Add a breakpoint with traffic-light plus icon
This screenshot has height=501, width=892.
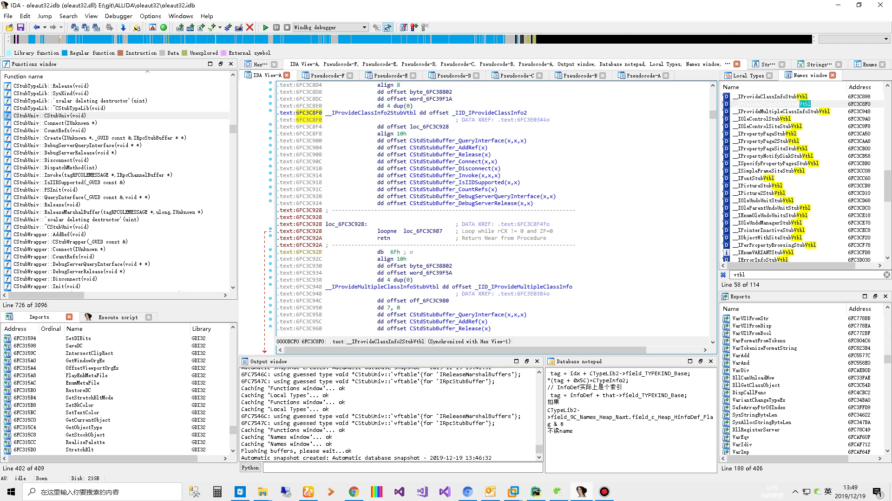413,27
